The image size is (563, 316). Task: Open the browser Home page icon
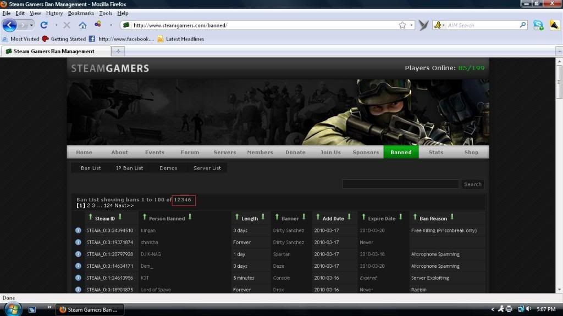[x=82, y=25]
